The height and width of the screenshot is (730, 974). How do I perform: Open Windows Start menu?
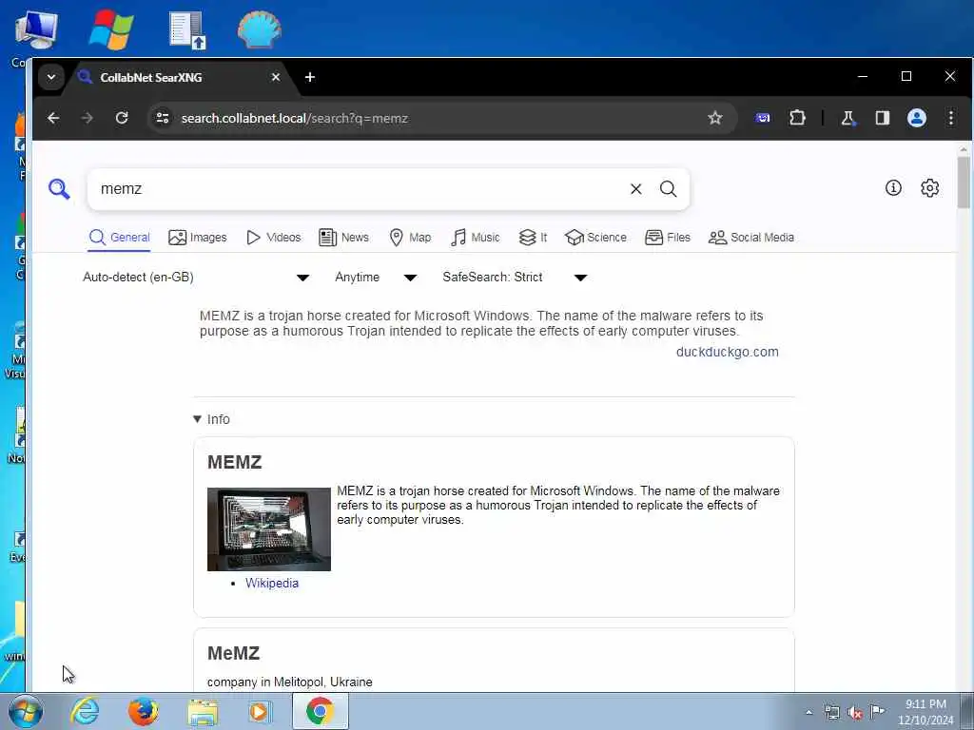[26, 711]
